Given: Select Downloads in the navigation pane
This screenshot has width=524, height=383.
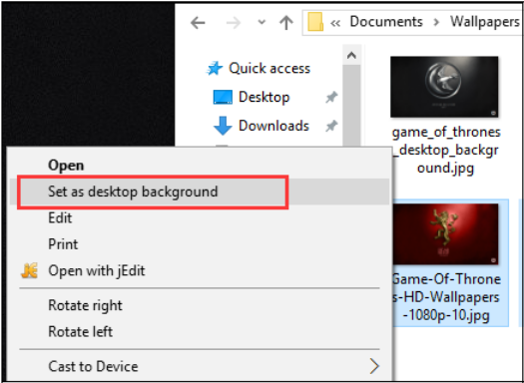Looking at the screenshot, I should 273,126.
